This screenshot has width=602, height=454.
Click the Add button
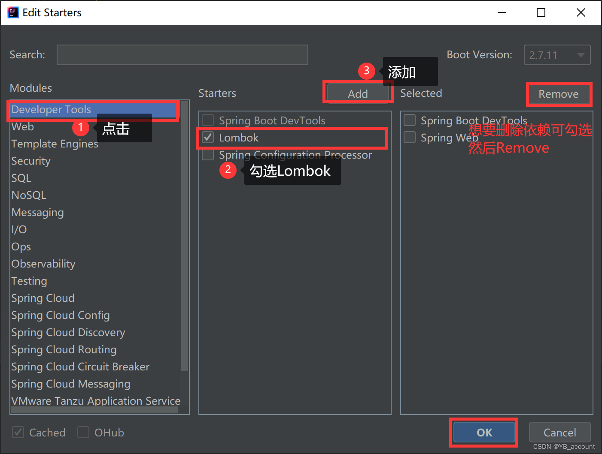click(x=358, y=93)
